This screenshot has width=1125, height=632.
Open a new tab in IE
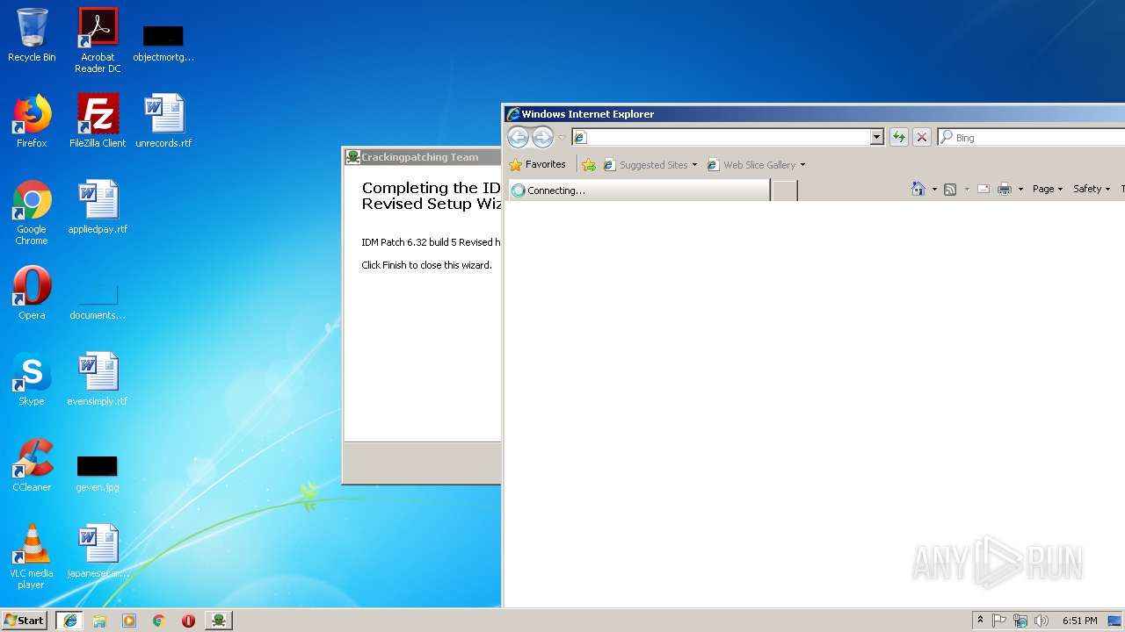tap(785, 190)
